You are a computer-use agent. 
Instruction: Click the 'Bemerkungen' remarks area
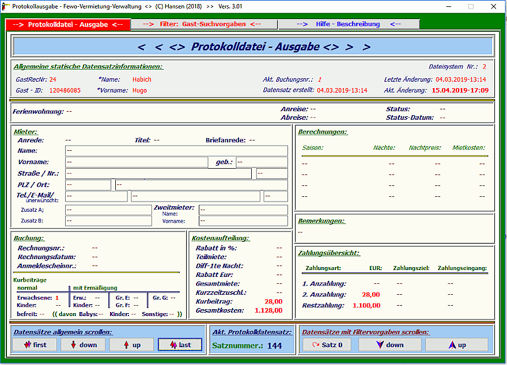(394, 231)
